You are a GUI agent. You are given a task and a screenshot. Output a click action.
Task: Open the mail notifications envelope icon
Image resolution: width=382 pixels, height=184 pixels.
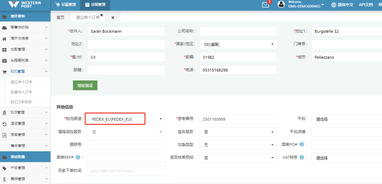click(265, 5)
